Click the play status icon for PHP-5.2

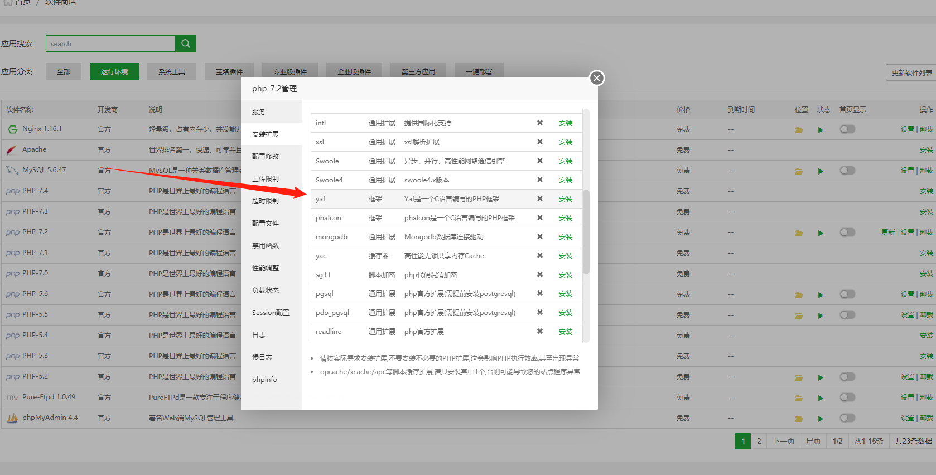tap(821, 377)
